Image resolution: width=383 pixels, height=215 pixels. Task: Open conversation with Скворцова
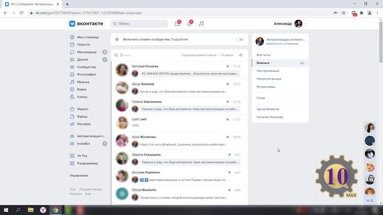pos(180,158)
